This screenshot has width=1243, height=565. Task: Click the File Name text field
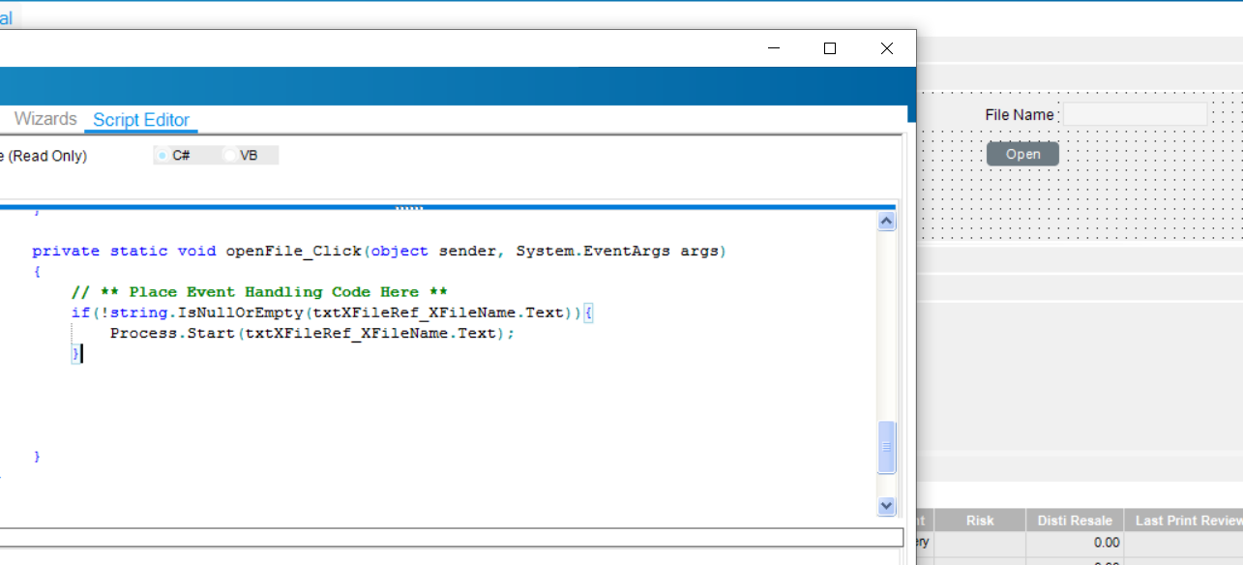[1135, 114]
